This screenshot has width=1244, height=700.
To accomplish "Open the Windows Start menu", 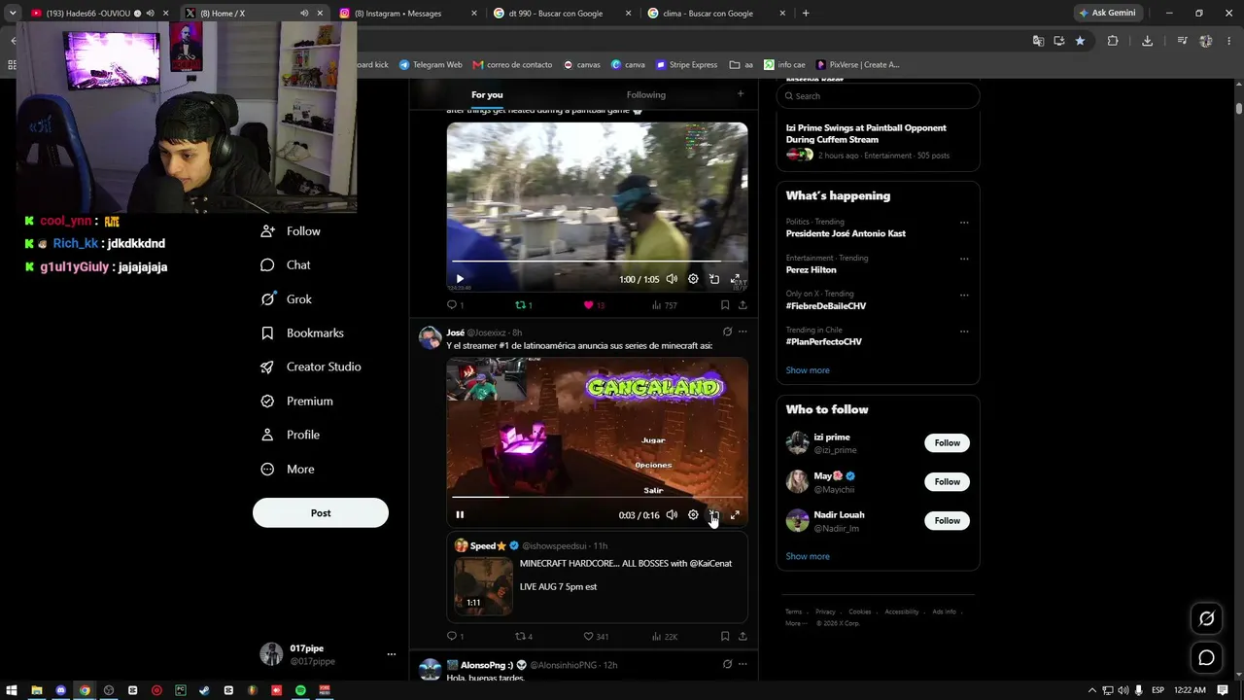I will pyautogui.click(x=12, y=690).
